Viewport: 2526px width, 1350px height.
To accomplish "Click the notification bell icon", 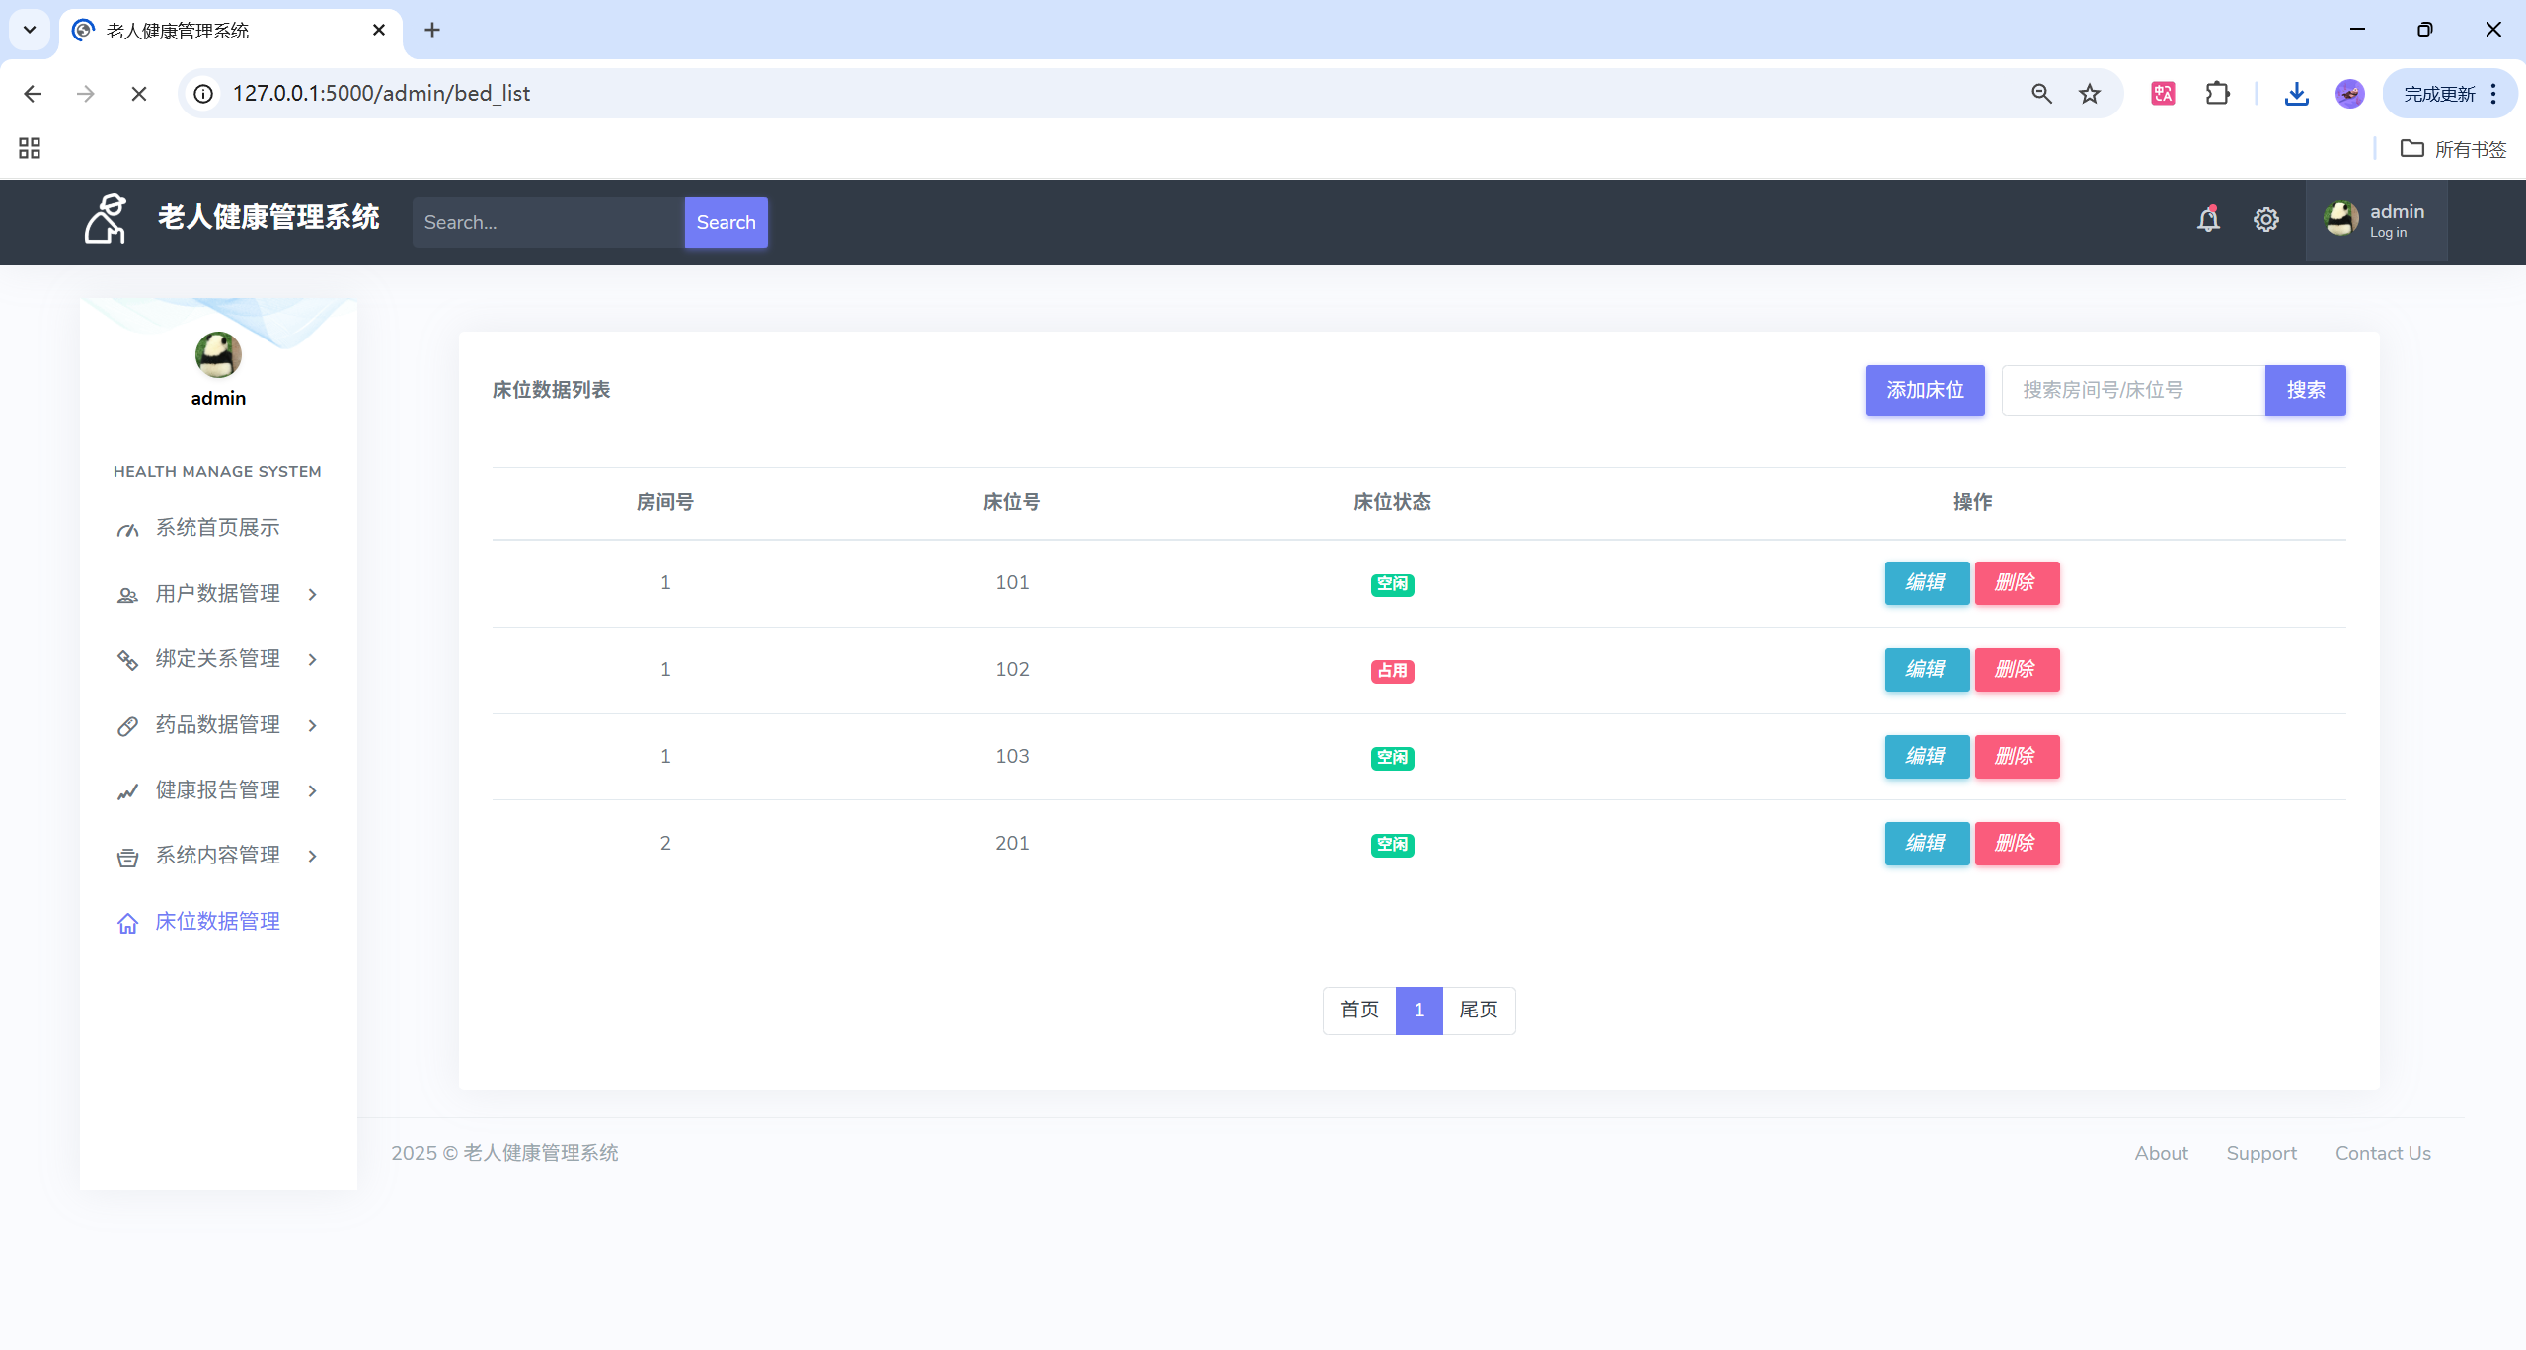I will tap(2208, 219).
